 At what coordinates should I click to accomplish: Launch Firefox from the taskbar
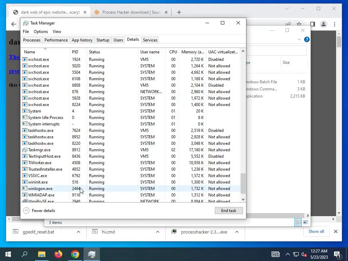pyautogui.click(x=58, y=254)
